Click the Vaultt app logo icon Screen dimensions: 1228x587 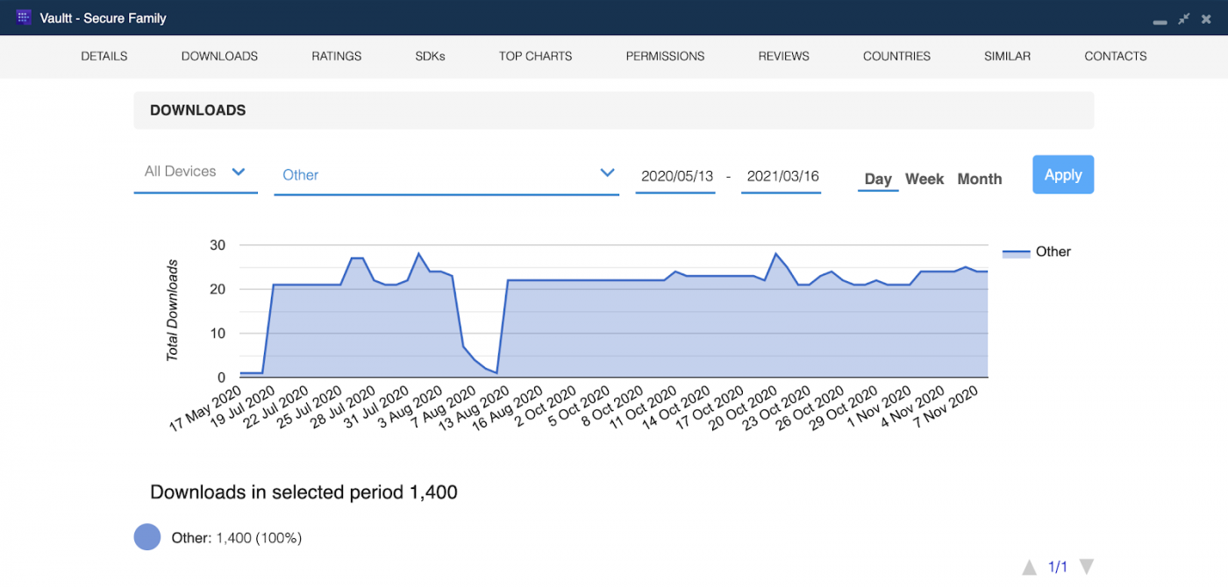[24, 18]
